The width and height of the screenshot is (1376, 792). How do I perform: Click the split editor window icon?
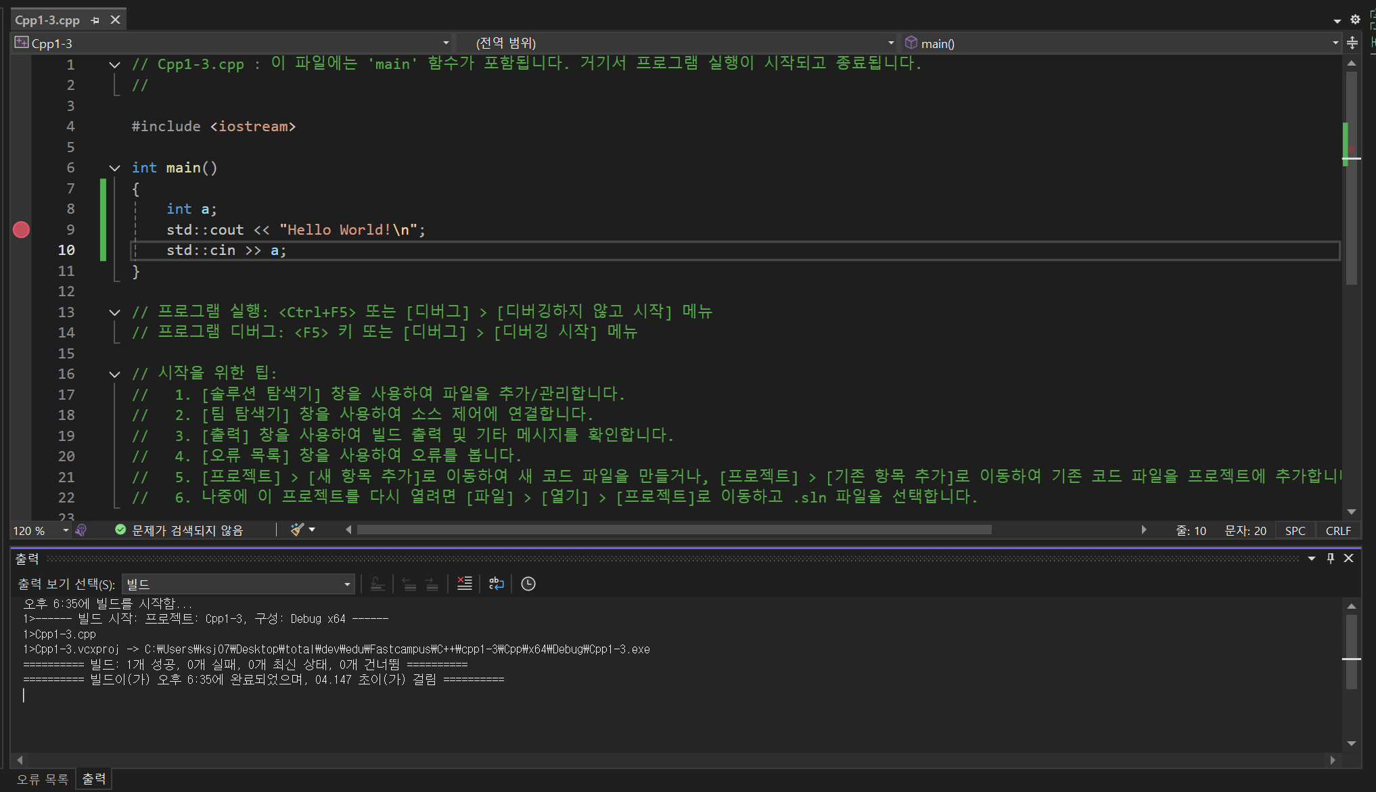pos(1352,43)
